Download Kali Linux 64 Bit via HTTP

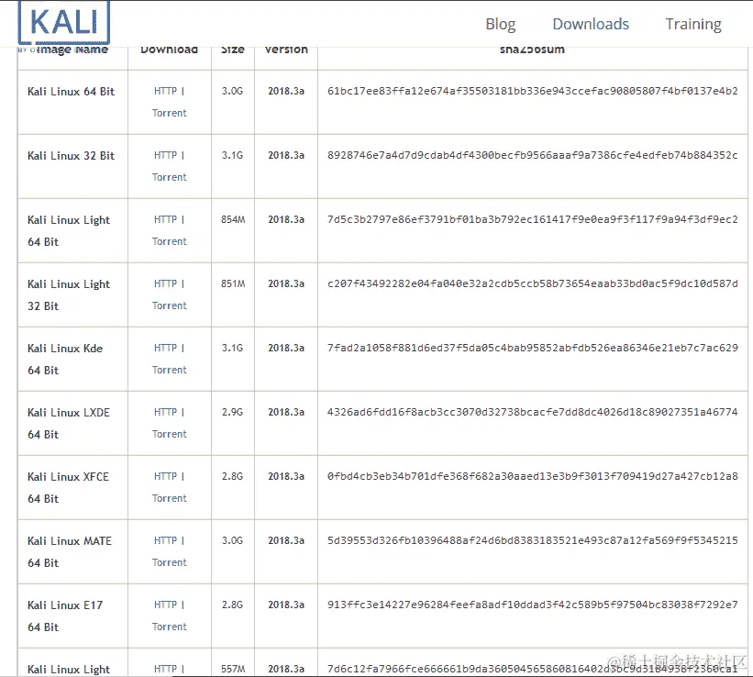(x=165, y=91)
